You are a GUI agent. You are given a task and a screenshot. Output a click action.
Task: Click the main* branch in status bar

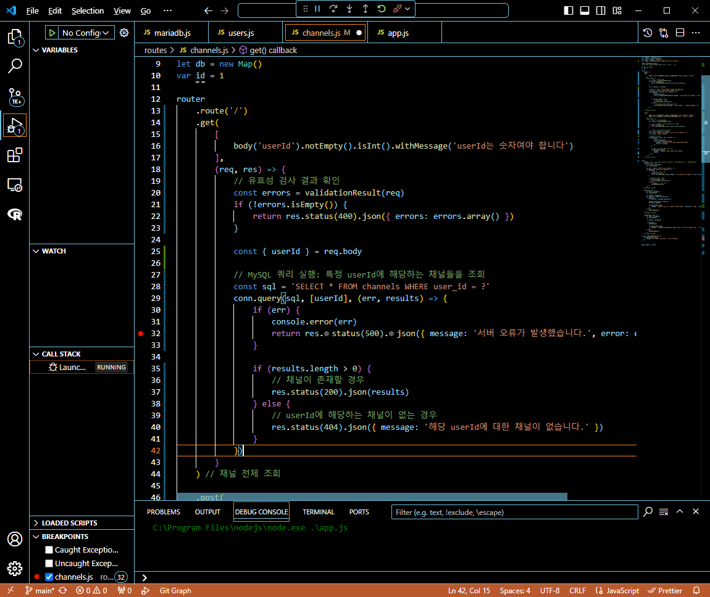pos(40,591)
